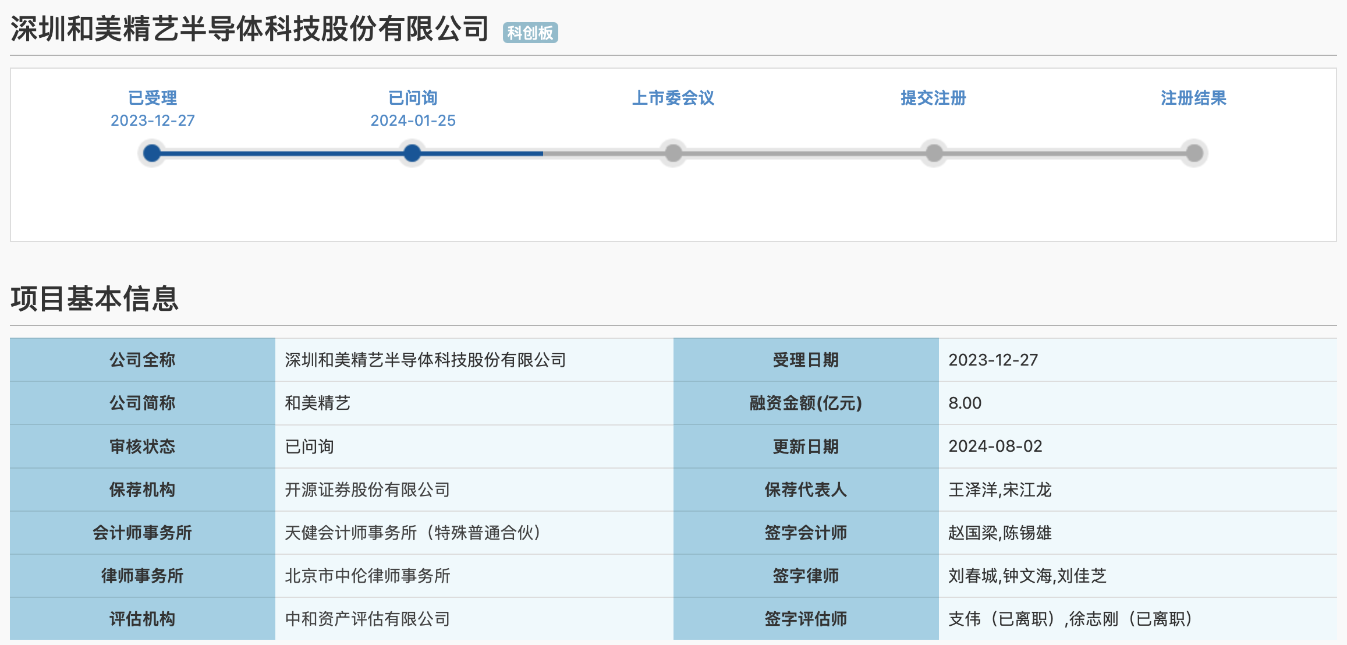Click the 签字会计师 header cell
Viewport: 1347px width, 645px height.
click(806, 533)
